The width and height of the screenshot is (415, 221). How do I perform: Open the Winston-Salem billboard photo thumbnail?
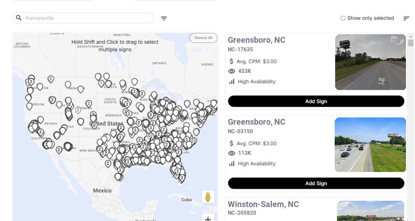[370, 211]
